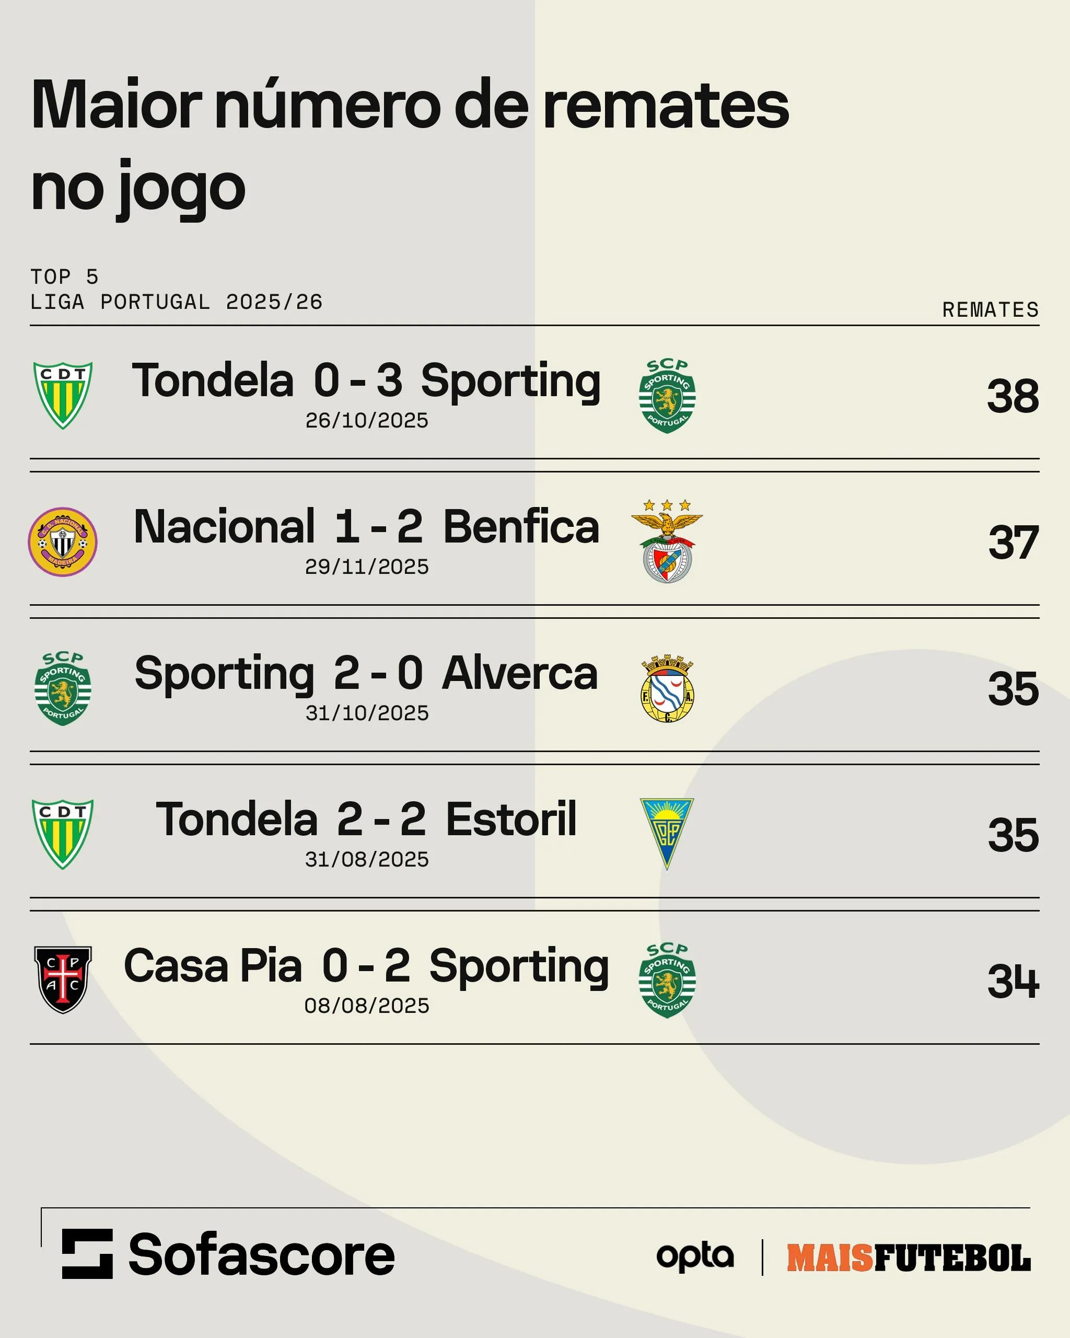The width and height of the screenshot is (1070, 1338).
Task: Click the Tondela crest beside Tondela 0-3 Sporting
Action: (x=63, y=395)
